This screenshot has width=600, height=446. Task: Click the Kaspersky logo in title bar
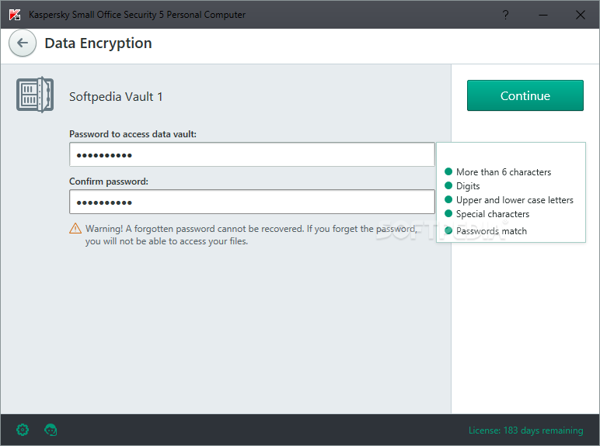point(15,15)
